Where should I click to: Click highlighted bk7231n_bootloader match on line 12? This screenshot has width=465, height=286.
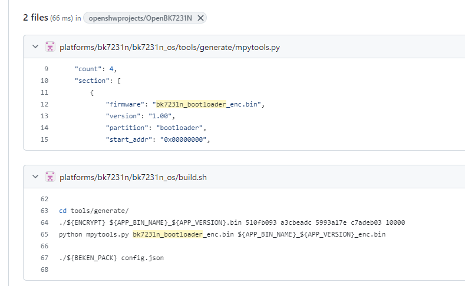(x=192, y=104)
